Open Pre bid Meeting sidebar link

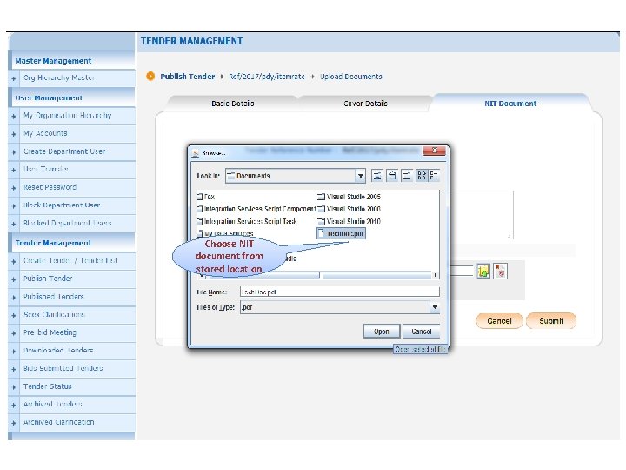click(x=50, y=332)
